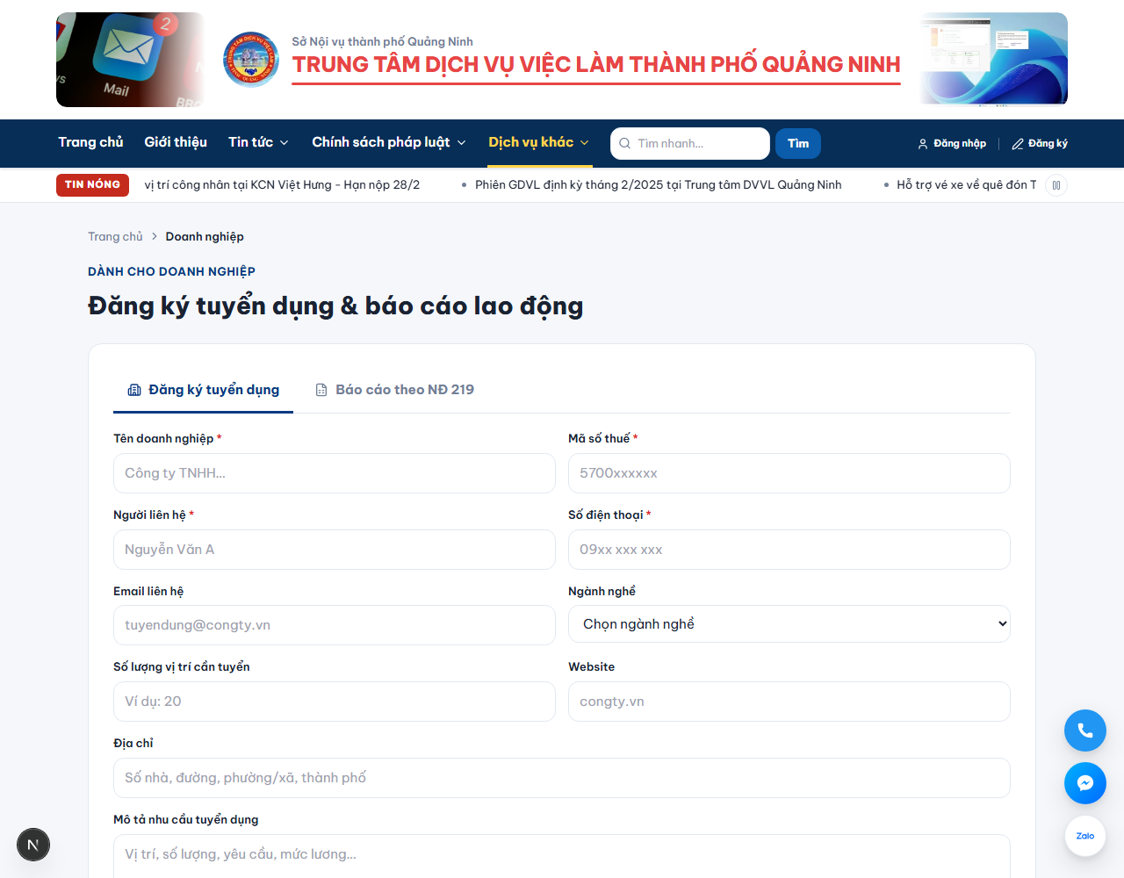Click the Email liên hệ input field

[x=335, y=625]
